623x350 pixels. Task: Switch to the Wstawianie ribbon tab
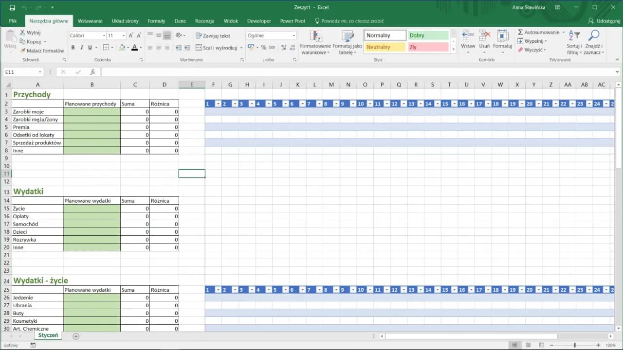point(90,21)
